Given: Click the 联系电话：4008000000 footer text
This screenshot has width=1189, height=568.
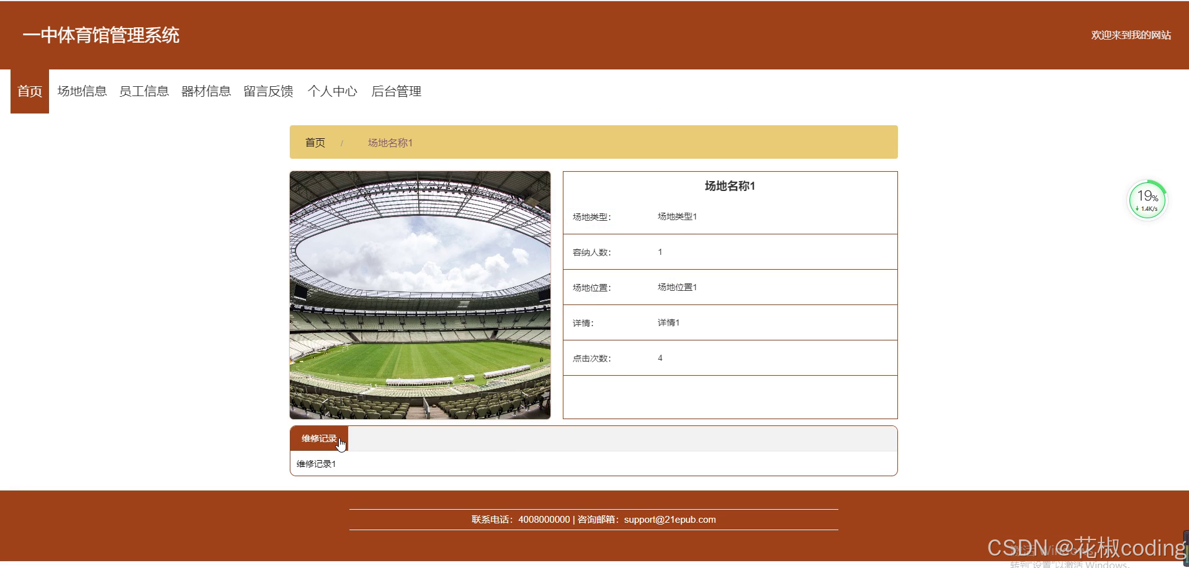Looking at the screenshot, I should click(x=521, y=520).
